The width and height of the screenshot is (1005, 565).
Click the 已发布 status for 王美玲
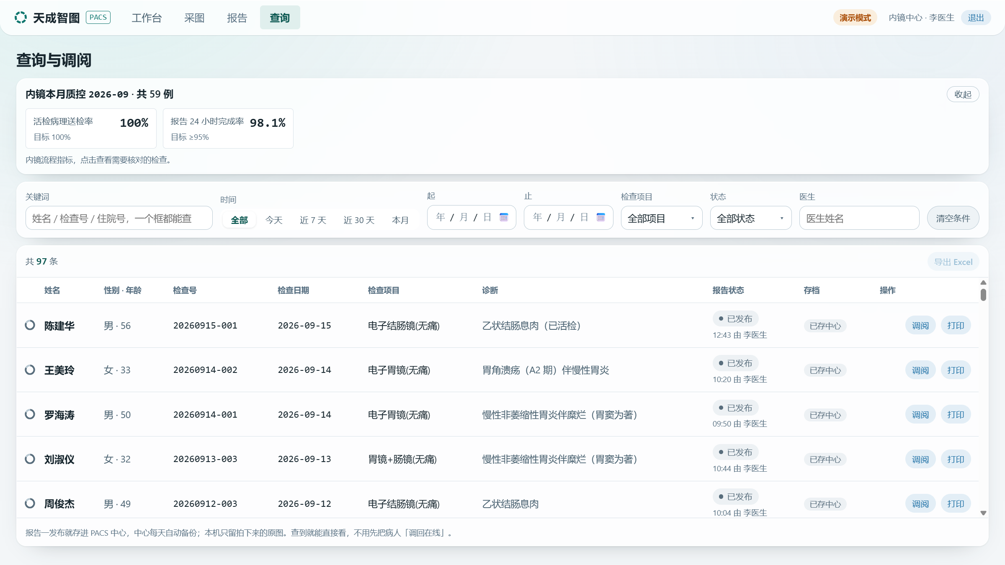[735, 363]
